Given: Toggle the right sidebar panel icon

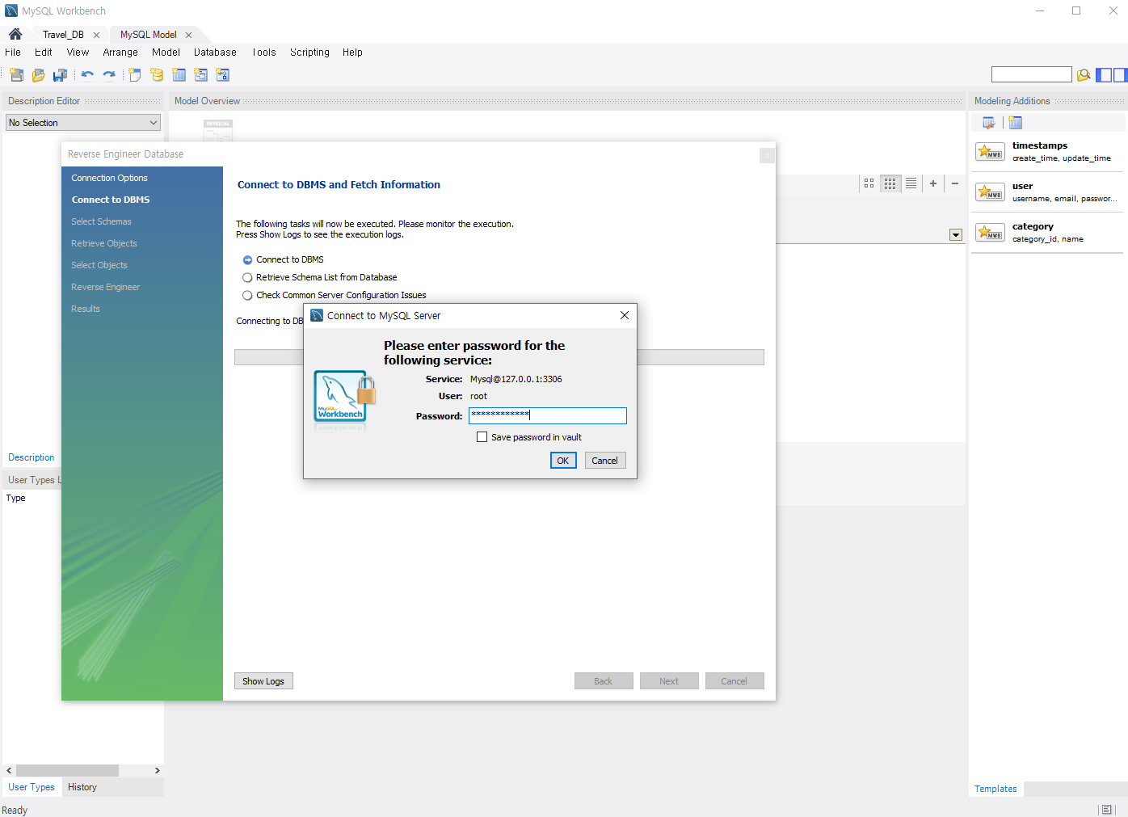Looking at the screenshot, I should [x=1120, y=75].
